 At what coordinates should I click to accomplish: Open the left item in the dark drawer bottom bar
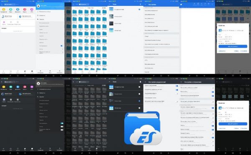click(40, 149)
